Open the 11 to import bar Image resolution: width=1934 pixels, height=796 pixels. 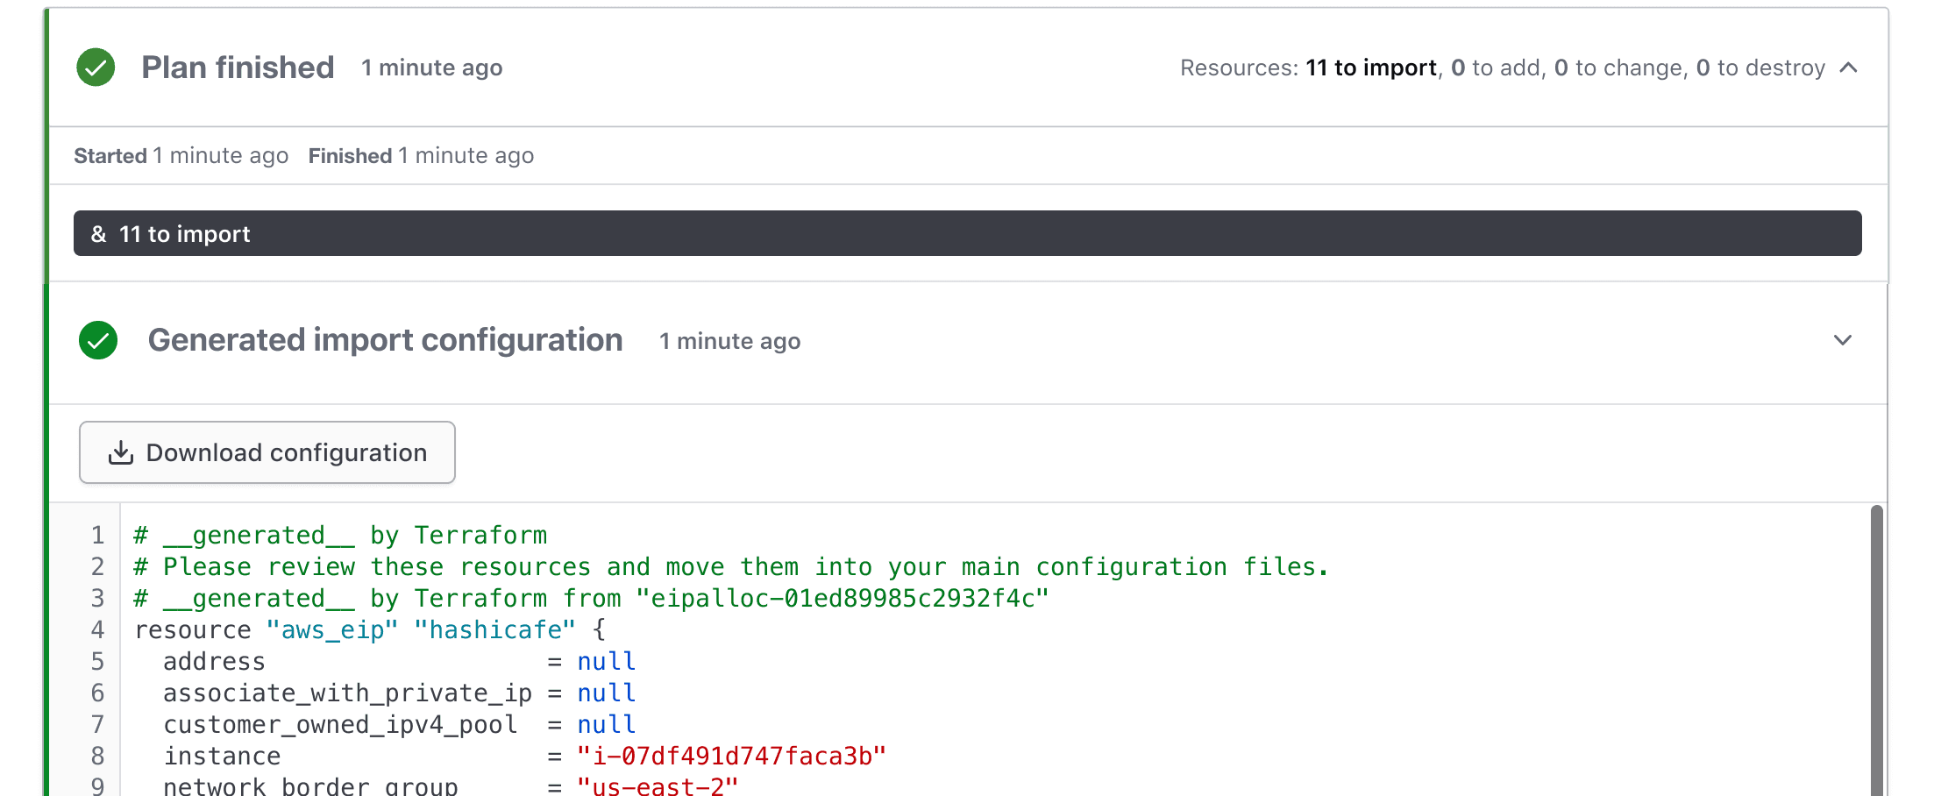966,233
